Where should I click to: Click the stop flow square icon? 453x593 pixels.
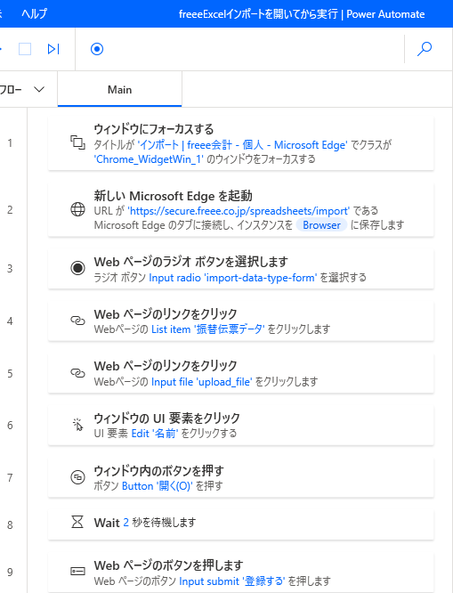[25, 49]
